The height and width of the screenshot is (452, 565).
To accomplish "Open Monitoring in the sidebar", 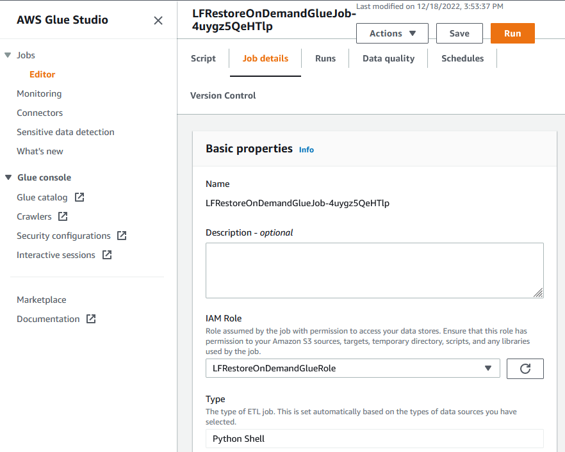I will (39, 93).
